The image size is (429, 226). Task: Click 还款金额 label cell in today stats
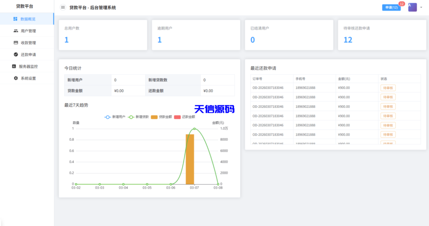coord(173,91)
